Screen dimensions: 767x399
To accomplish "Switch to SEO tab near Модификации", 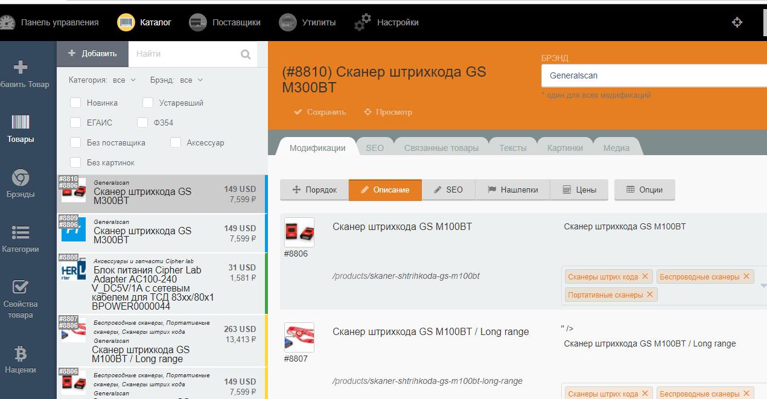I will [x=375, y=148].
